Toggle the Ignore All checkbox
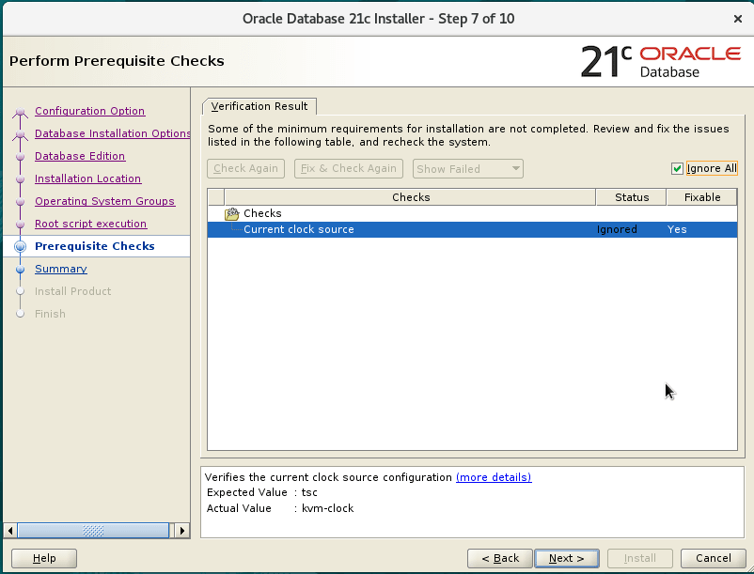 [x=677, y=168]
